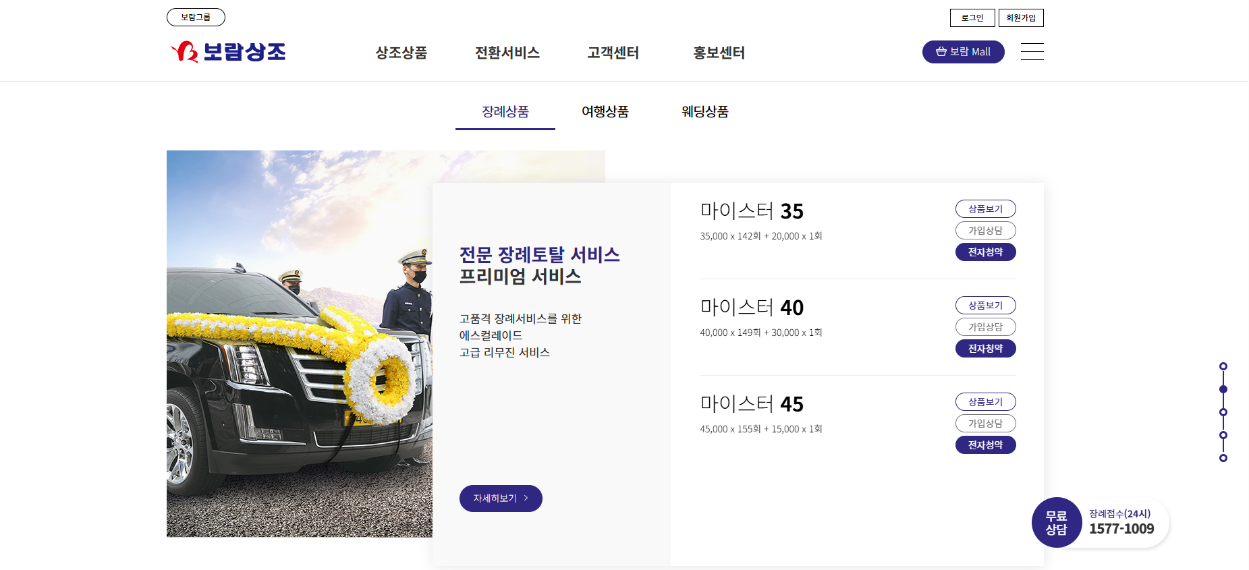This screenshot has width=1249, height=570.
Task: Click 자세히보기 button with arrow
Action: point(501,498)
